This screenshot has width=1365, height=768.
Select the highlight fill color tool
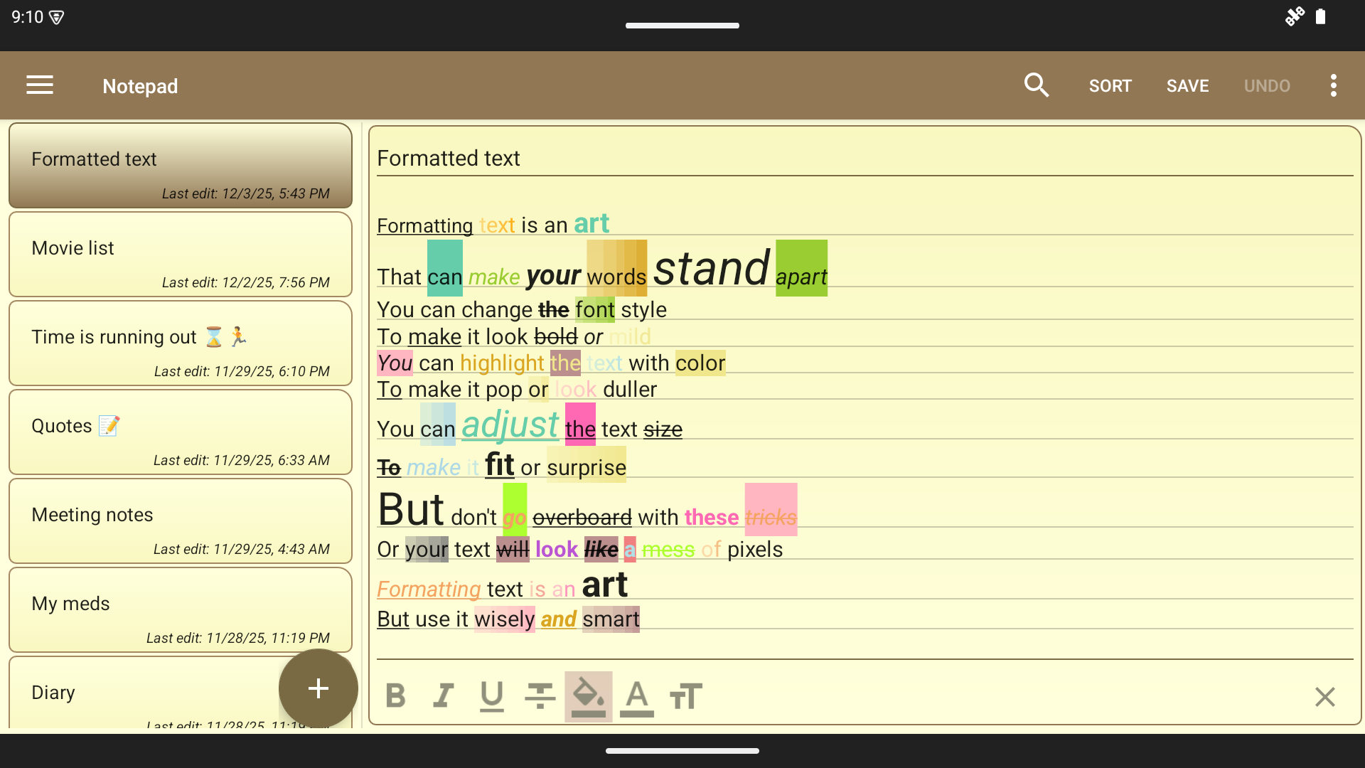[x=588, y=696]
